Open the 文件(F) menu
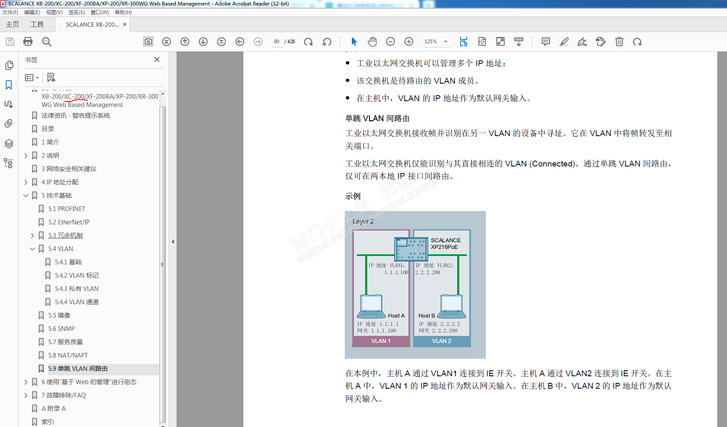 point(10,12)
